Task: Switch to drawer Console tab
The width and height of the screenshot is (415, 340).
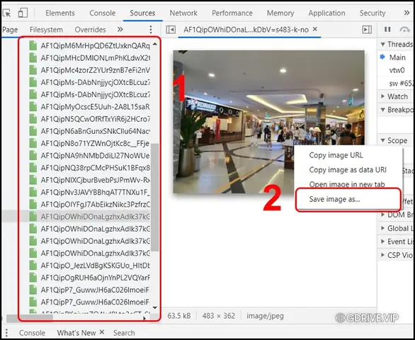Action: point(32,333)
